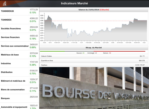Click the 0.69% change percentage
This screenshot has width=149, height=109.
tap(33, 47)
